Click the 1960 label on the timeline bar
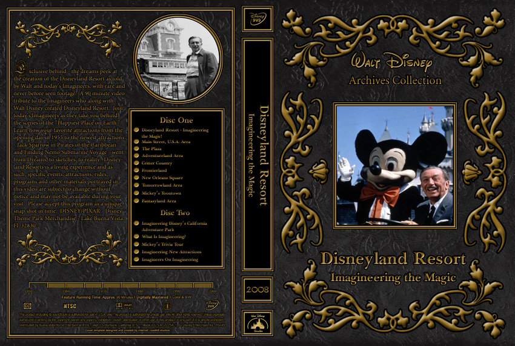515x346 pixels. pyautogui.click(x=65, y=291)
